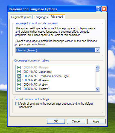Toggle 10002 (MAC - Traditional Chinese Big5) checkbox
This screenshot has height=133, width=115.
point(19,76)
